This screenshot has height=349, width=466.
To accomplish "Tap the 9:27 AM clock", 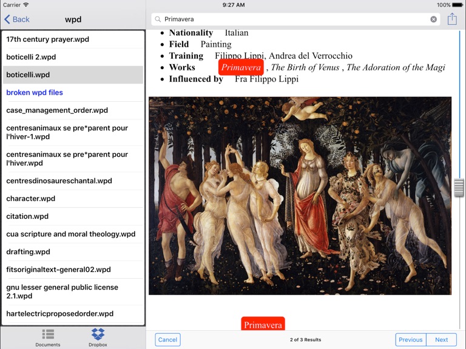I will click(x=234, y=5).
